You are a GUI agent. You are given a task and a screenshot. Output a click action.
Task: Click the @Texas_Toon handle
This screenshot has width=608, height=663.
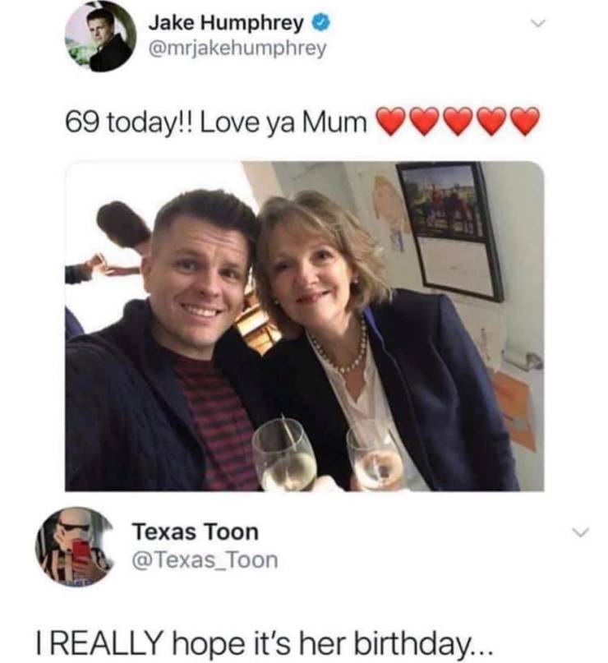(205, 560)
